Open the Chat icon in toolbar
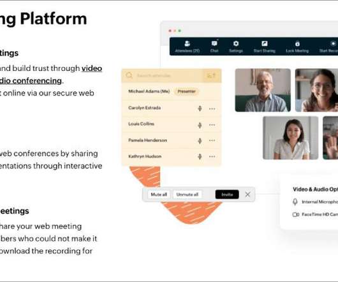338x282 pixels. (214, 44)
